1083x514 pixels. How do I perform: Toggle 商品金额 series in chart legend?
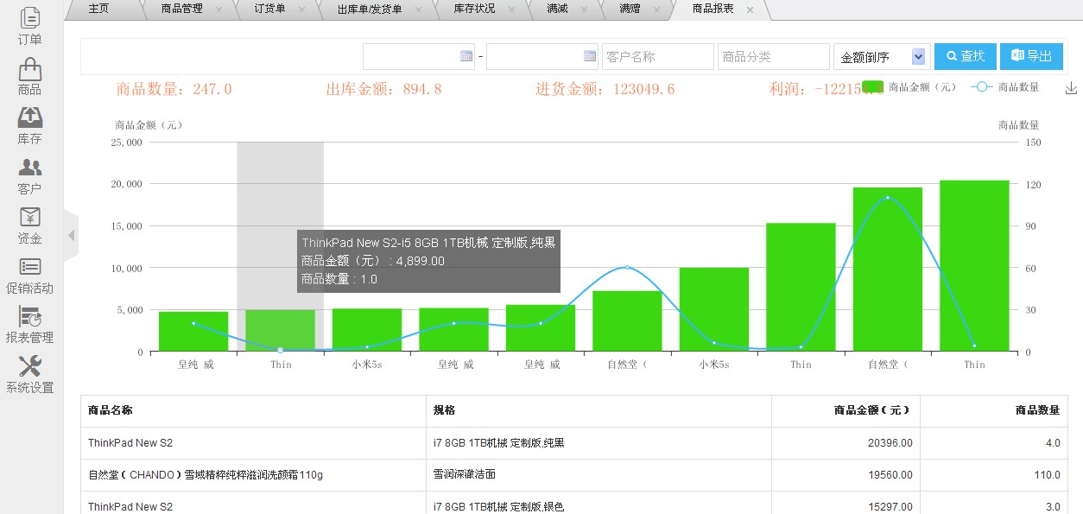pyautogui.click(x=911, y=87)
